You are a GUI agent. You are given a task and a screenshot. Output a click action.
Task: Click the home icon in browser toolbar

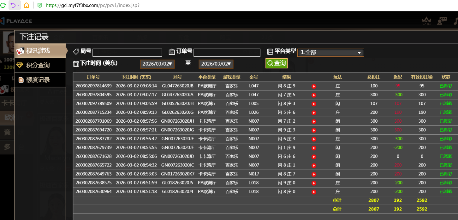click(27, 5)
